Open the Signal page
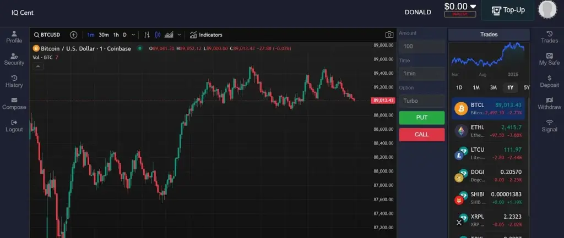Viewport: 564px width, 238px height. point(549,126)
